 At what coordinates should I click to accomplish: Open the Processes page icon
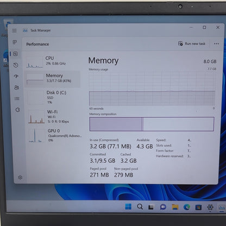[15, 42]
